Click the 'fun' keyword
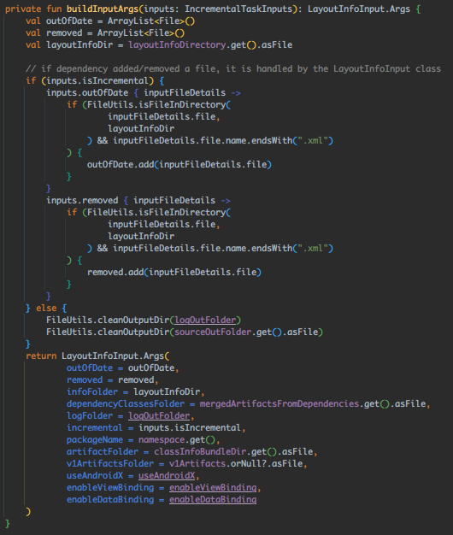 click(54, 9)
